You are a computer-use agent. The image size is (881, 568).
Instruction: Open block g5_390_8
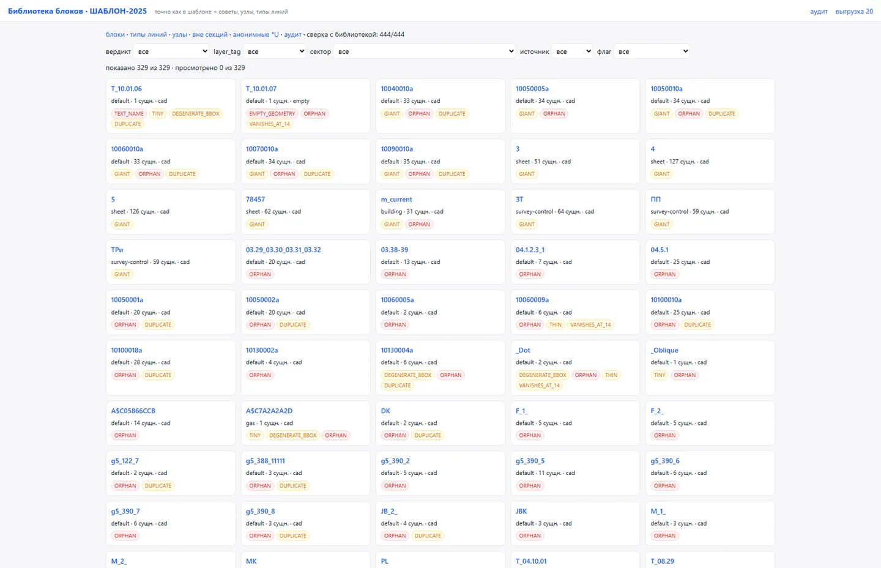point(260,511)
